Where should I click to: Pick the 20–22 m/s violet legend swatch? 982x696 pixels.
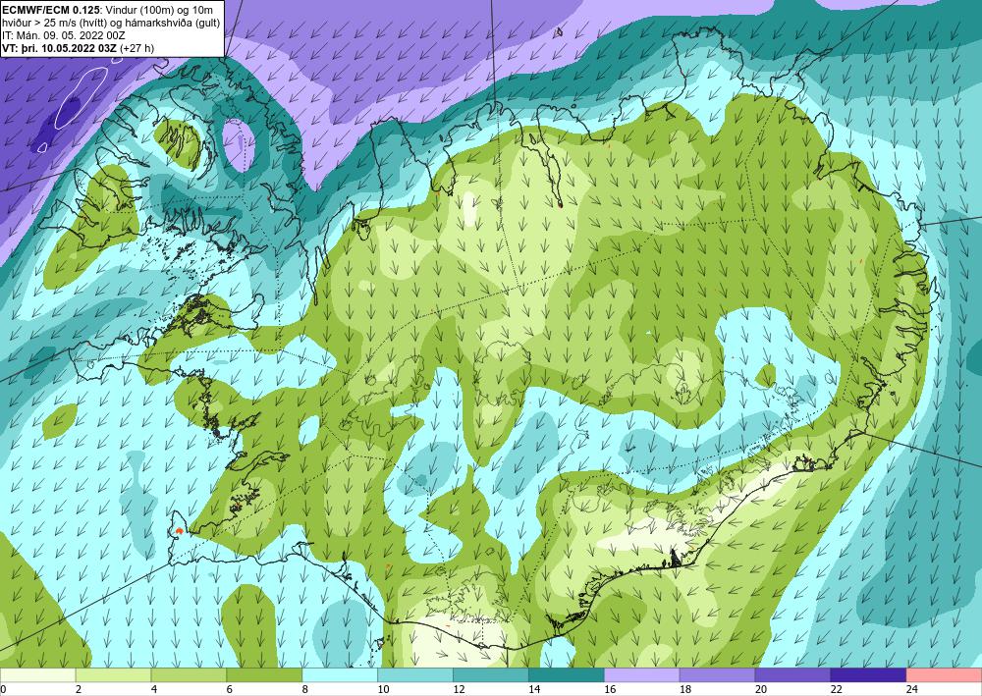pos(792,675)
